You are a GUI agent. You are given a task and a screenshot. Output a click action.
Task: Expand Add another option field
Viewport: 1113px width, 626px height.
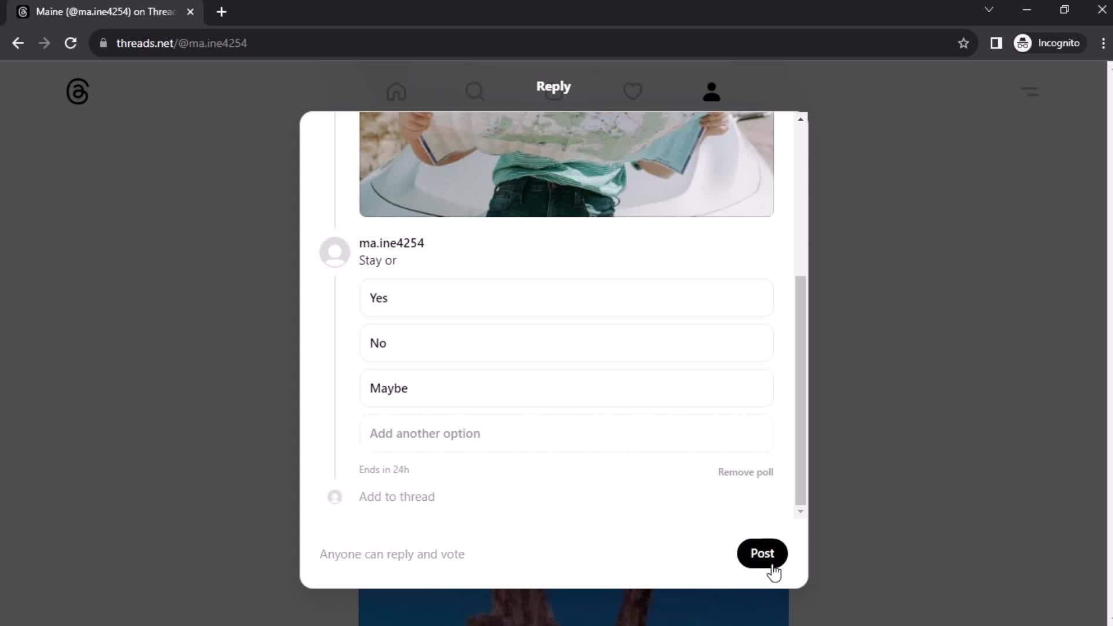click(x=566, y=434)
